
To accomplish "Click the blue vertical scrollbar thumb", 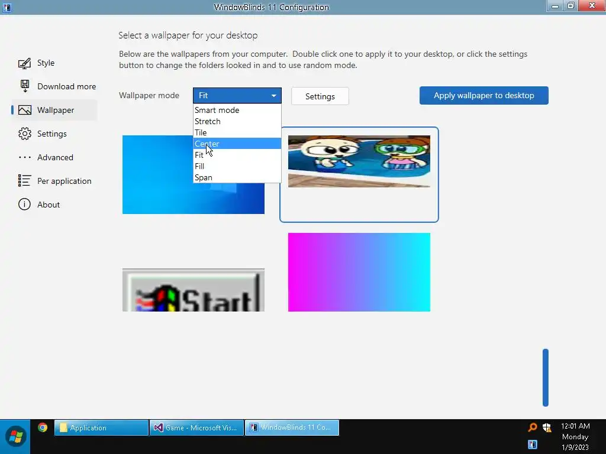I will tap(545, 378).
